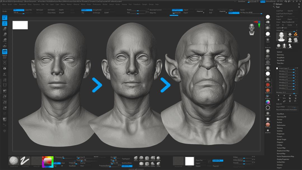The image size is (302, 170).
Task: Disable LazyMouse on the top shelf
Action: (177, 10)
